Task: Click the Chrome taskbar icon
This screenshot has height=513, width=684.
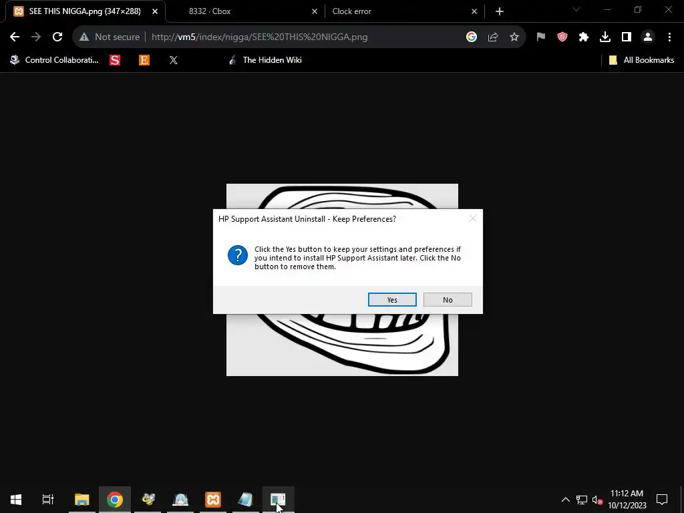Action: 115,499
